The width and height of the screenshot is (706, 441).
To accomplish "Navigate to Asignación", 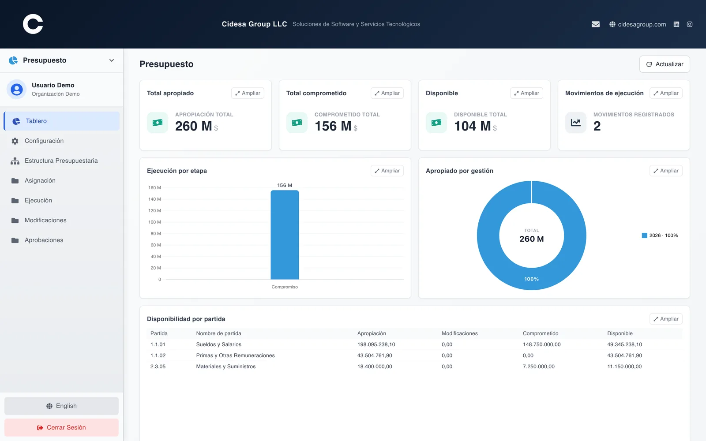I will pyautogui.click(x=61, y=181).
